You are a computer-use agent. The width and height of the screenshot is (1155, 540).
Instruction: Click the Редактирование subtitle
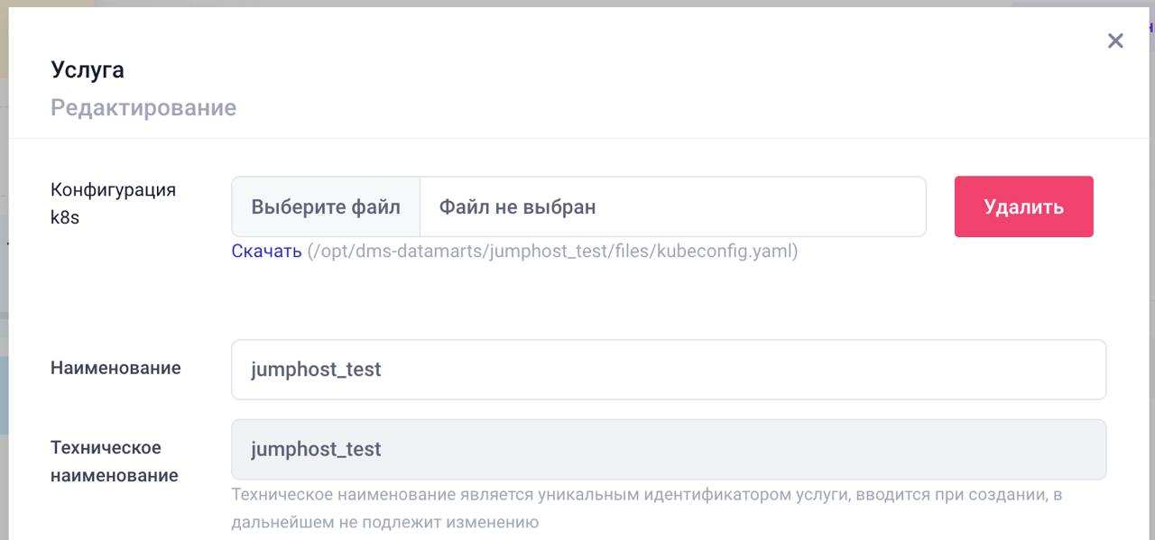pyautogui.click(x=143, y=107)
